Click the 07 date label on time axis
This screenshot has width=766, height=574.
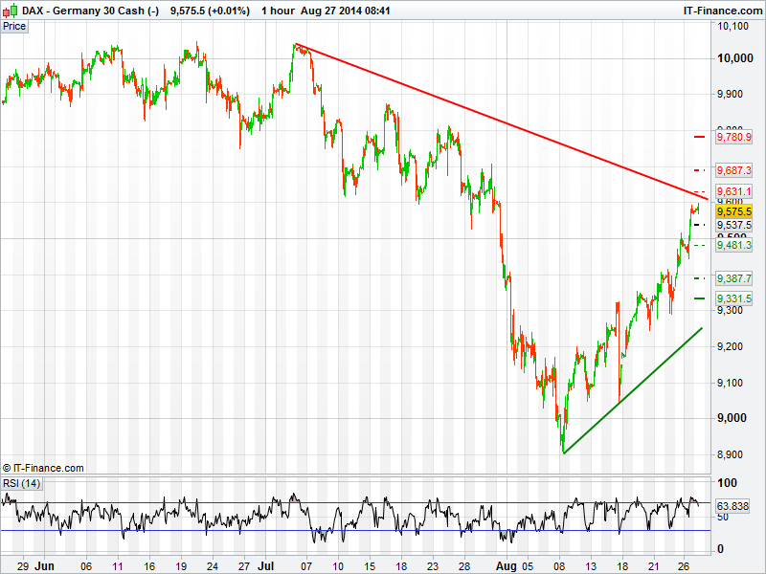tap(306, 566)
